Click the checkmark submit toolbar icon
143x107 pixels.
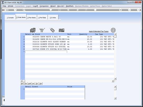(129, 10)
